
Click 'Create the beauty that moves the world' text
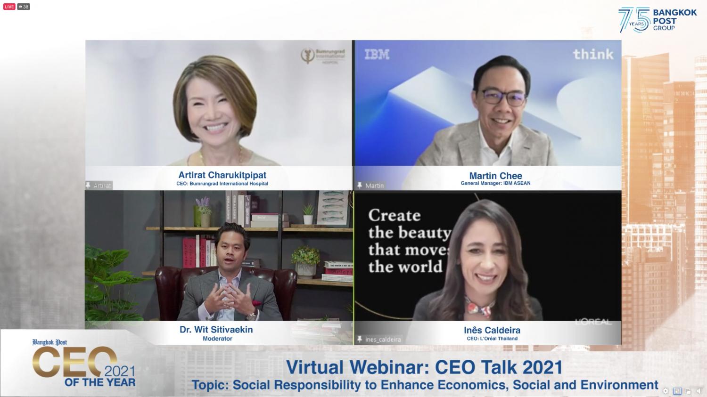click(x=409, y=241)
